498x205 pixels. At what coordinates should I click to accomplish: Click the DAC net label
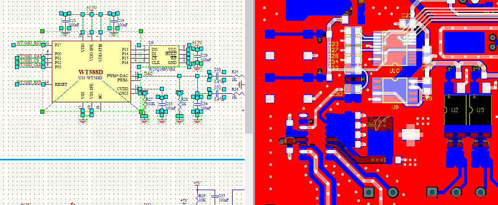[x=148, y=73]
